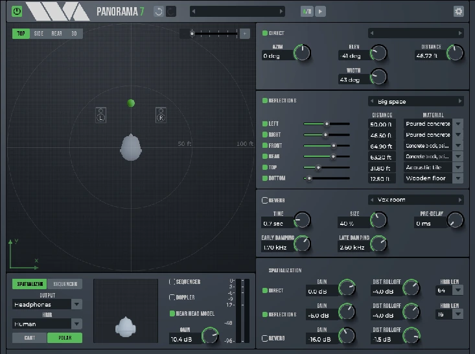475x354 pixels.
Task: Open the Top Acoustic tile dropdown
Action: pos(458,168)
